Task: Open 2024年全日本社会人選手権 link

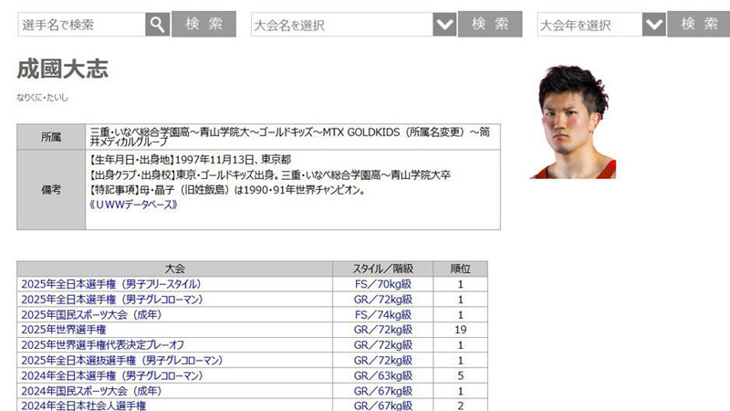Action: (83, 405)
